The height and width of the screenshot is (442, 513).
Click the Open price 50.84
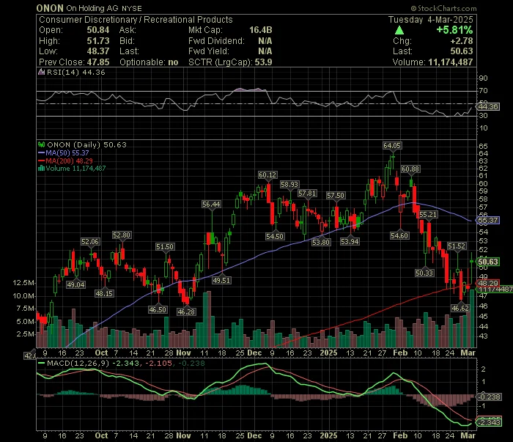[x=97, y=30]
